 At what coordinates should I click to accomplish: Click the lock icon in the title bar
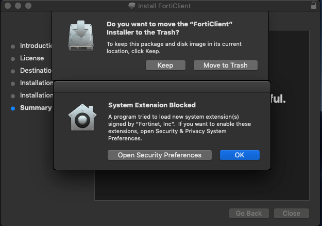(314, 6)
